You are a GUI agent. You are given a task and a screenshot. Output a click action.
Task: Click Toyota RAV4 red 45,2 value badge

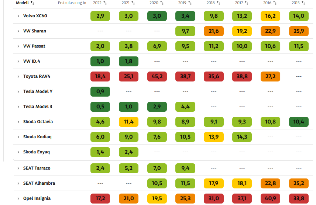click(x=157, y=77)
